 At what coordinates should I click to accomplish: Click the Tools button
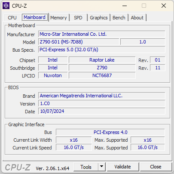[86, 167]
